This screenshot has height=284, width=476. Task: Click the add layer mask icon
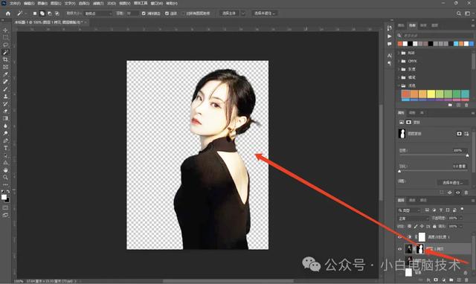click(x=436, y=280)
